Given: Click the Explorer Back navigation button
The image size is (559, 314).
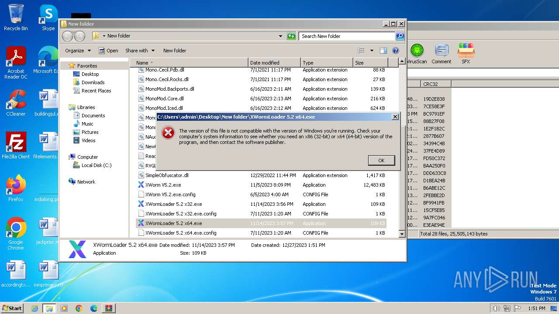Looking at the screenshot, I should 68,36.
